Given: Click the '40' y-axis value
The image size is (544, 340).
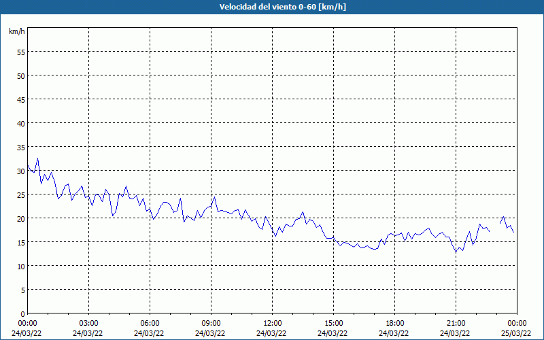Looking at the screenshot, I should tap(21, 124).
